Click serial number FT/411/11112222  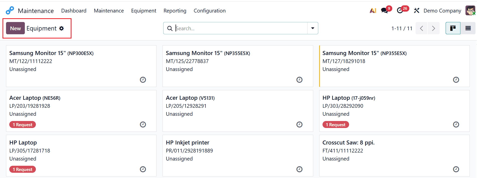(343, 151)
